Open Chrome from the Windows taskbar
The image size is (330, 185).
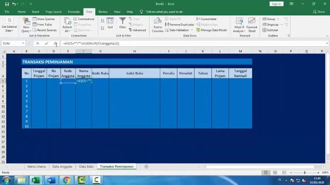coord(67,180)
